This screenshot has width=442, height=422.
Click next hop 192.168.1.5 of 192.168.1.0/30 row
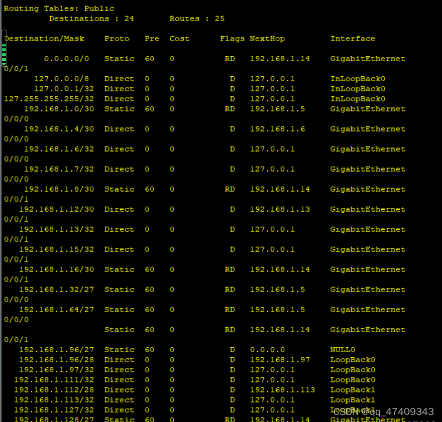click(278, 109)
